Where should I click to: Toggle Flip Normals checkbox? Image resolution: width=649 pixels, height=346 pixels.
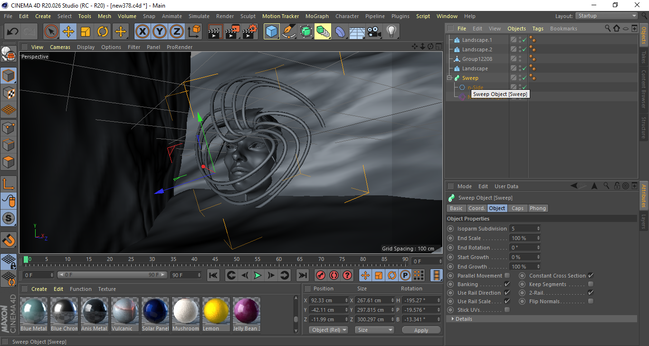tap(591, 301)
